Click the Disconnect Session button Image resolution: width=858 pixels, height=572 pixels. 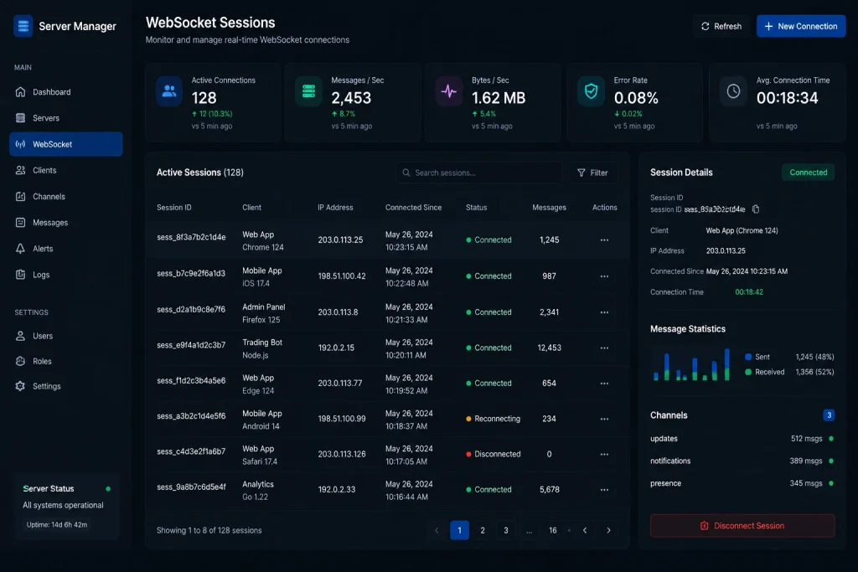742,526
